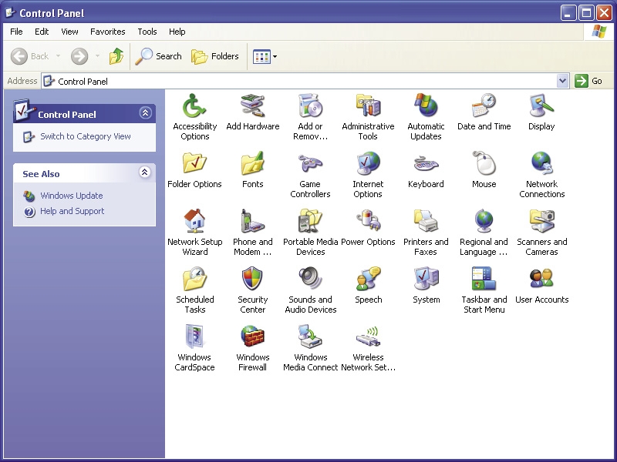Image resolution: width=617 pixels, height=462 pixels.
Task: Select the Speech icon
Action: tap(368, 280)
